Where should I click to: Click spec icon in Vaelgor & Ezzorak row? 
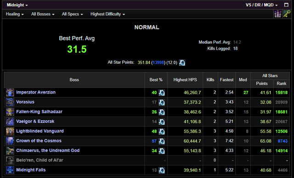tap(162, 122)
